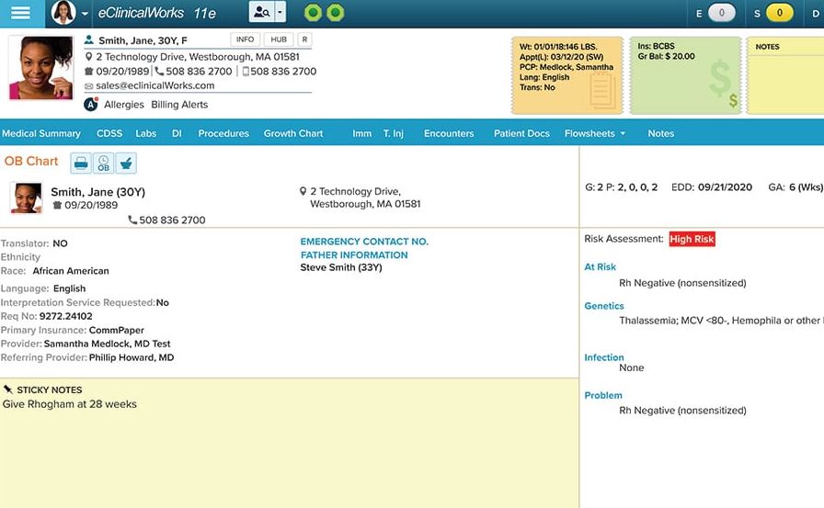
Task: Click the user avatar in top bar
Action: tap(63, 13)
